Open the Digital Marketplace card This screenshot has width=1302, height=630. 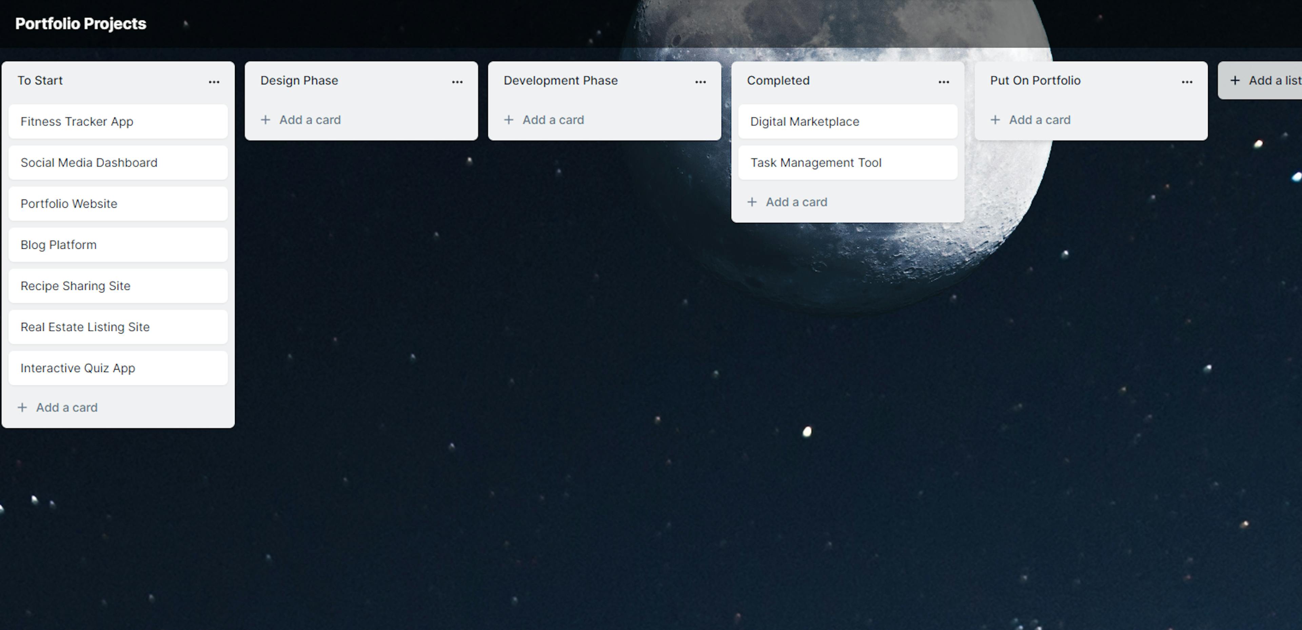pos(847,122)
